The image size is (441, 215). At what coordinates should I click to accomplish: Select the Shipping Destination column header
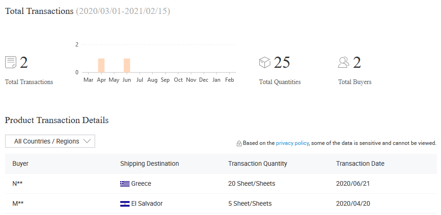[149, 164]
